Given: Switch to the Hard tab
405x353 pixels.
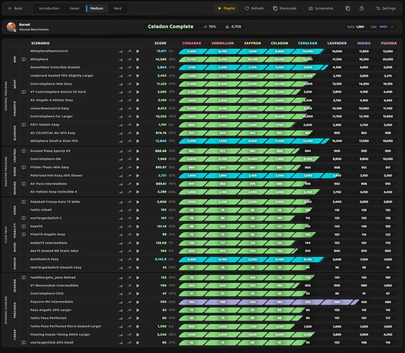Looking at the screenshot, I should 117,8.
